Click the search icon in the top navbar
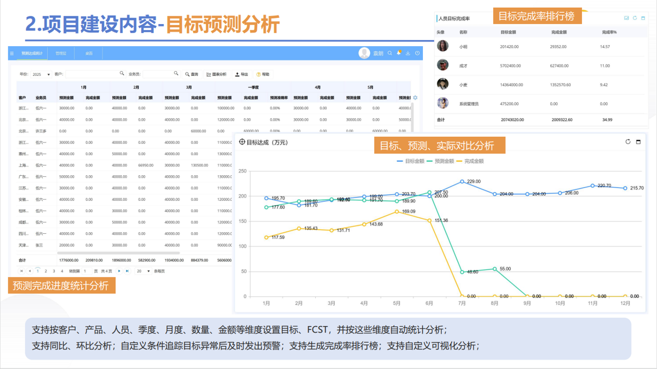The height and width of the screenshot is (369, 657). point(390,53)
